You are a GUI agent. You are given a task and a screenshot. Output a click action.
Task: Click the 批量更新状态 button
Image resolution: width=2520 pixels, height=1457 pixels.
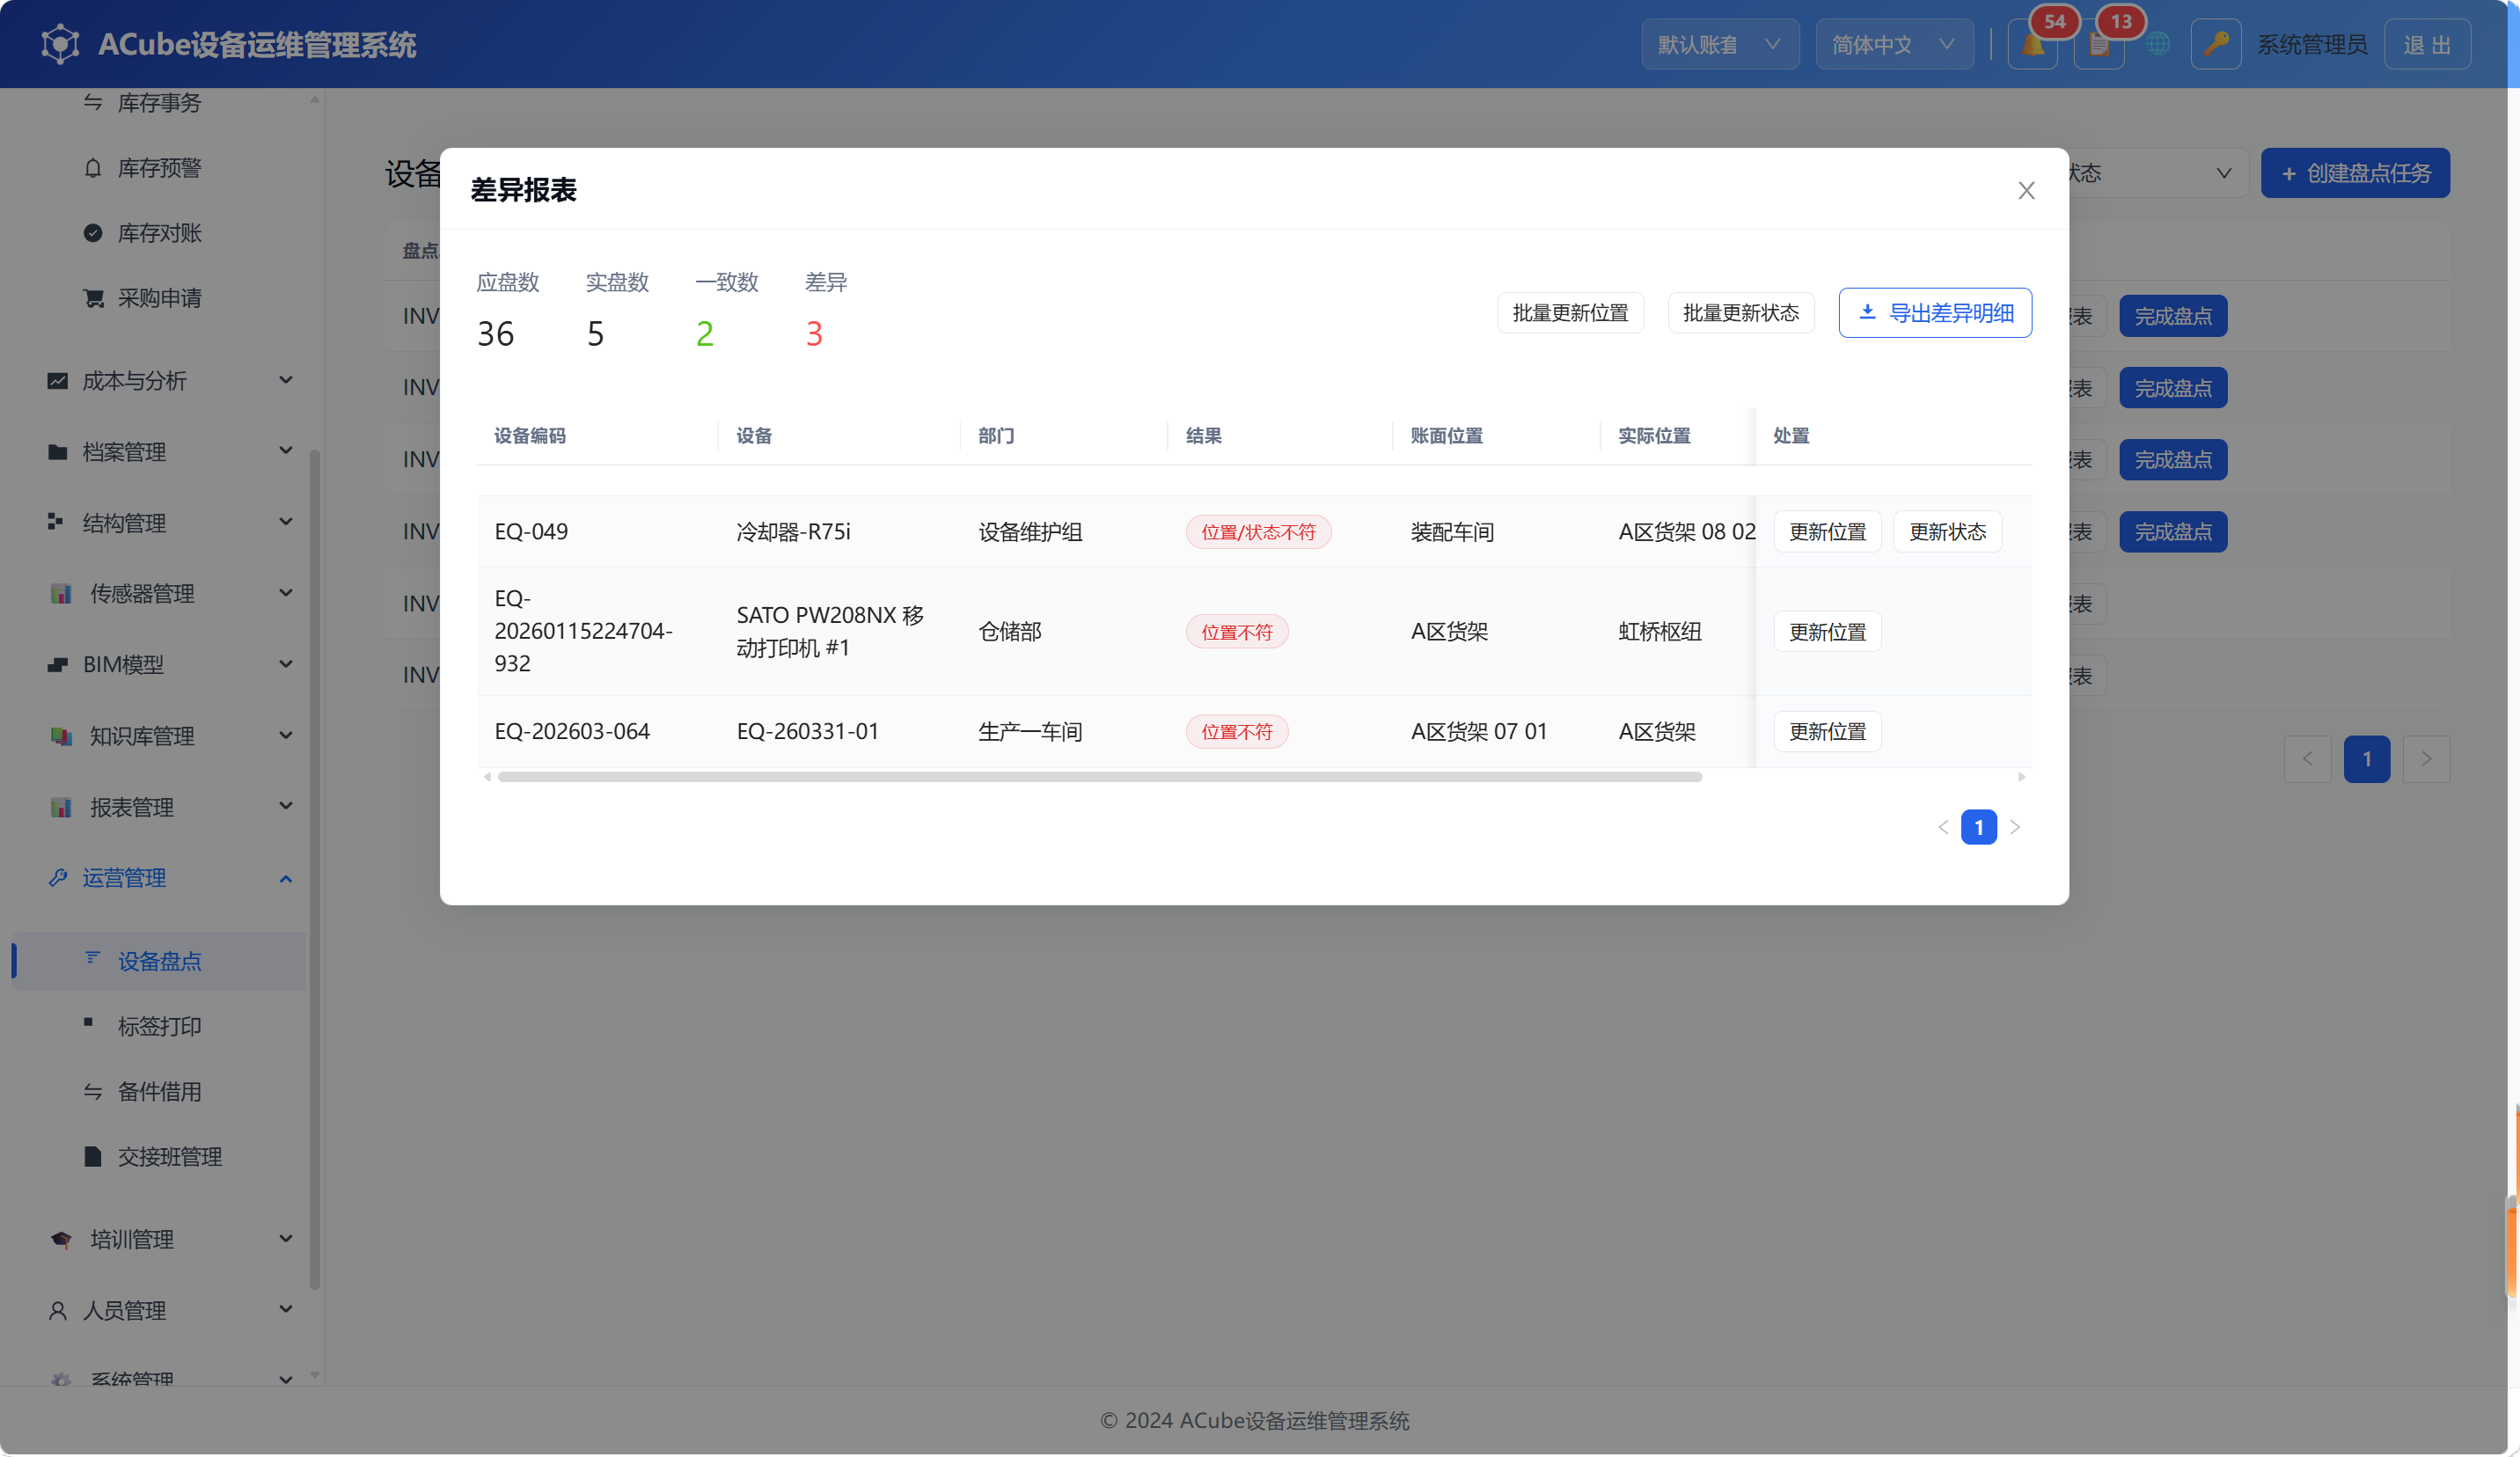[x=1740, y=313]
